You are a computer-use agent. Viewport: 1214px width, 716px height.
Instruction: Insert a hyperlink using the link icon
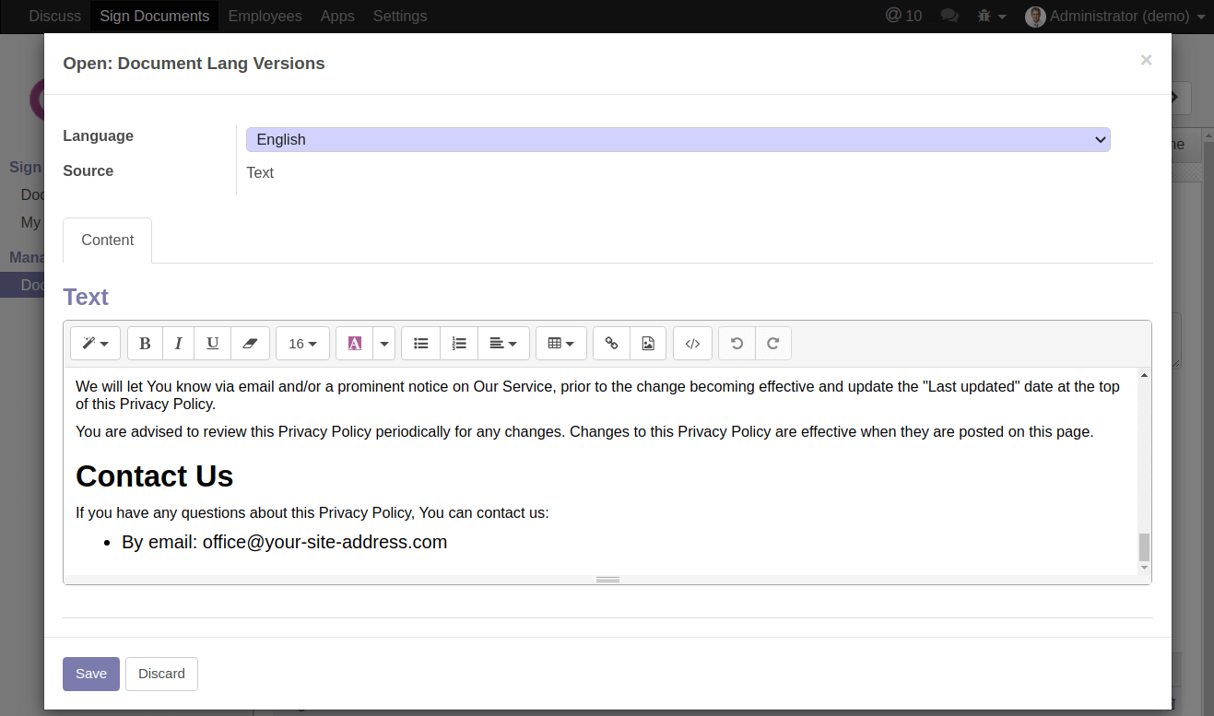[611, 343]
